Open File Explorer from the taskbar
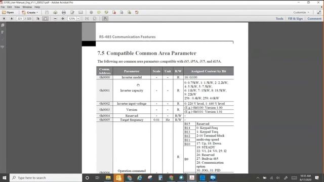This screenshot has height=182, width=324. tap(108, 177)
